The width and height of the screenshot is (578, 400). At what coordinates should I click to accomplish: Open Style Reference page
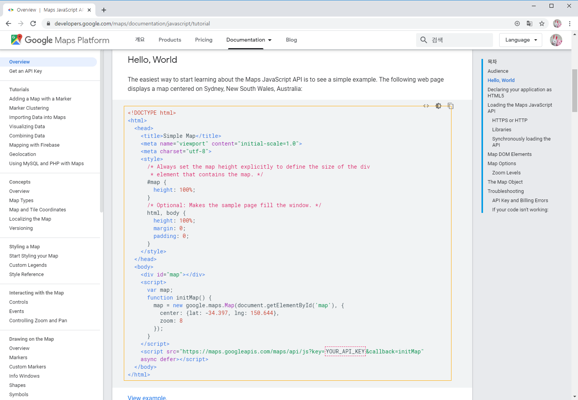[27, 274]
